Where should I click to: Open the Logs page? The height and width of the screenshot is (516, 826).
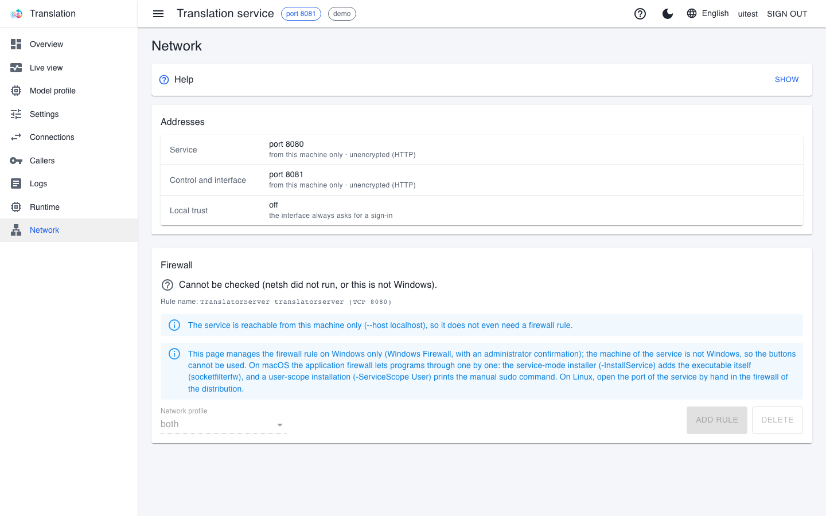pyautogui.click(x=69, y=183)
